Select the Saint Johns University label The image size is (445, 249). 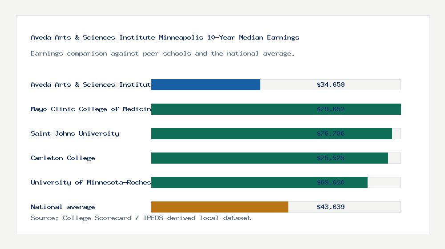75,133
